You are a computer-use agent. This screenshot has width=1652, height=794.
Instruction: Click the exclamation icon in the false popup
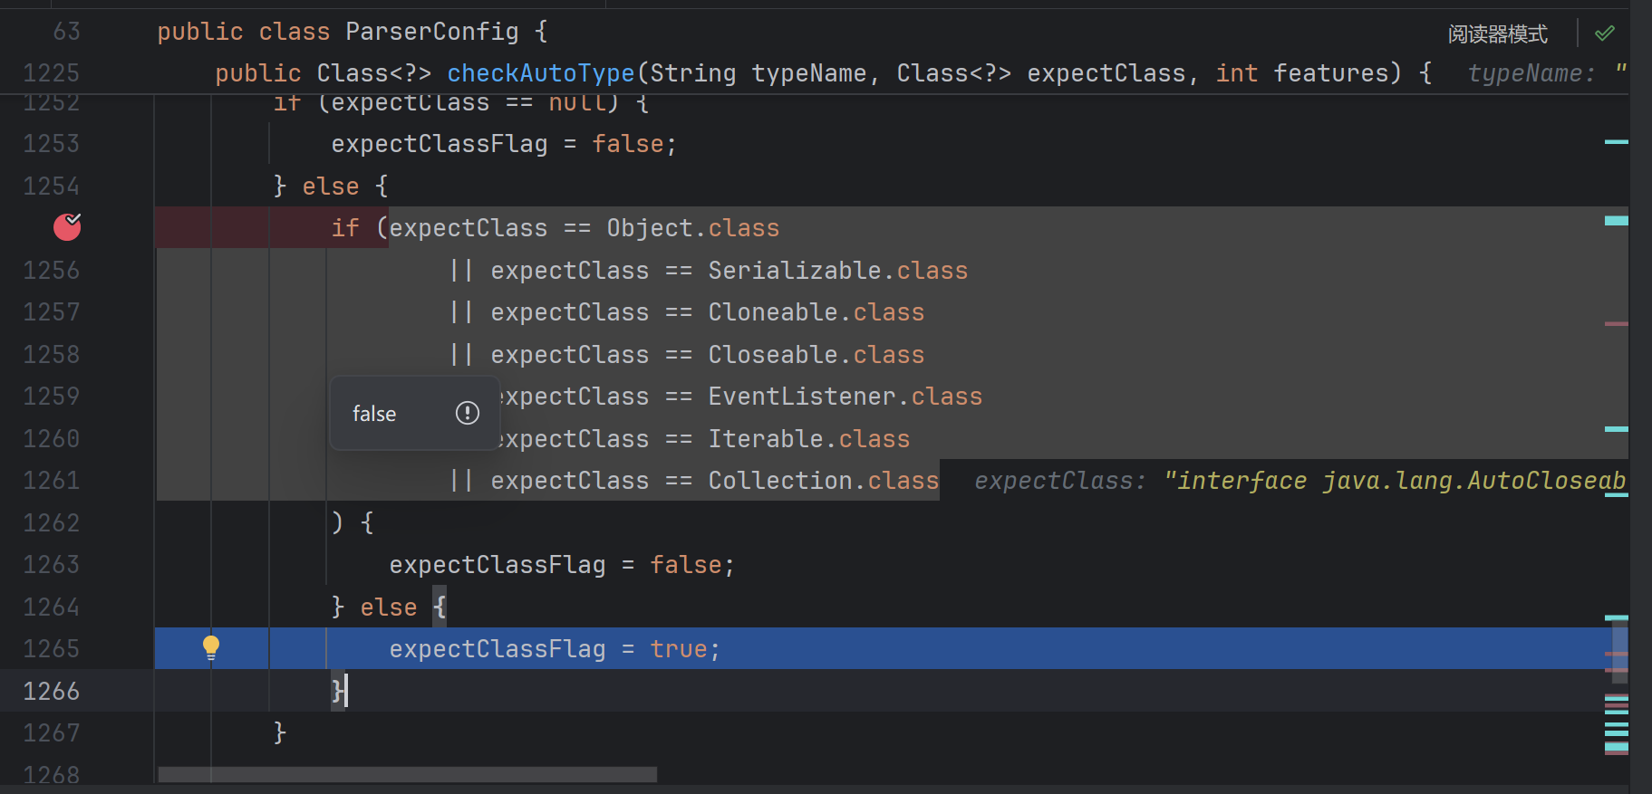[467, 414]
